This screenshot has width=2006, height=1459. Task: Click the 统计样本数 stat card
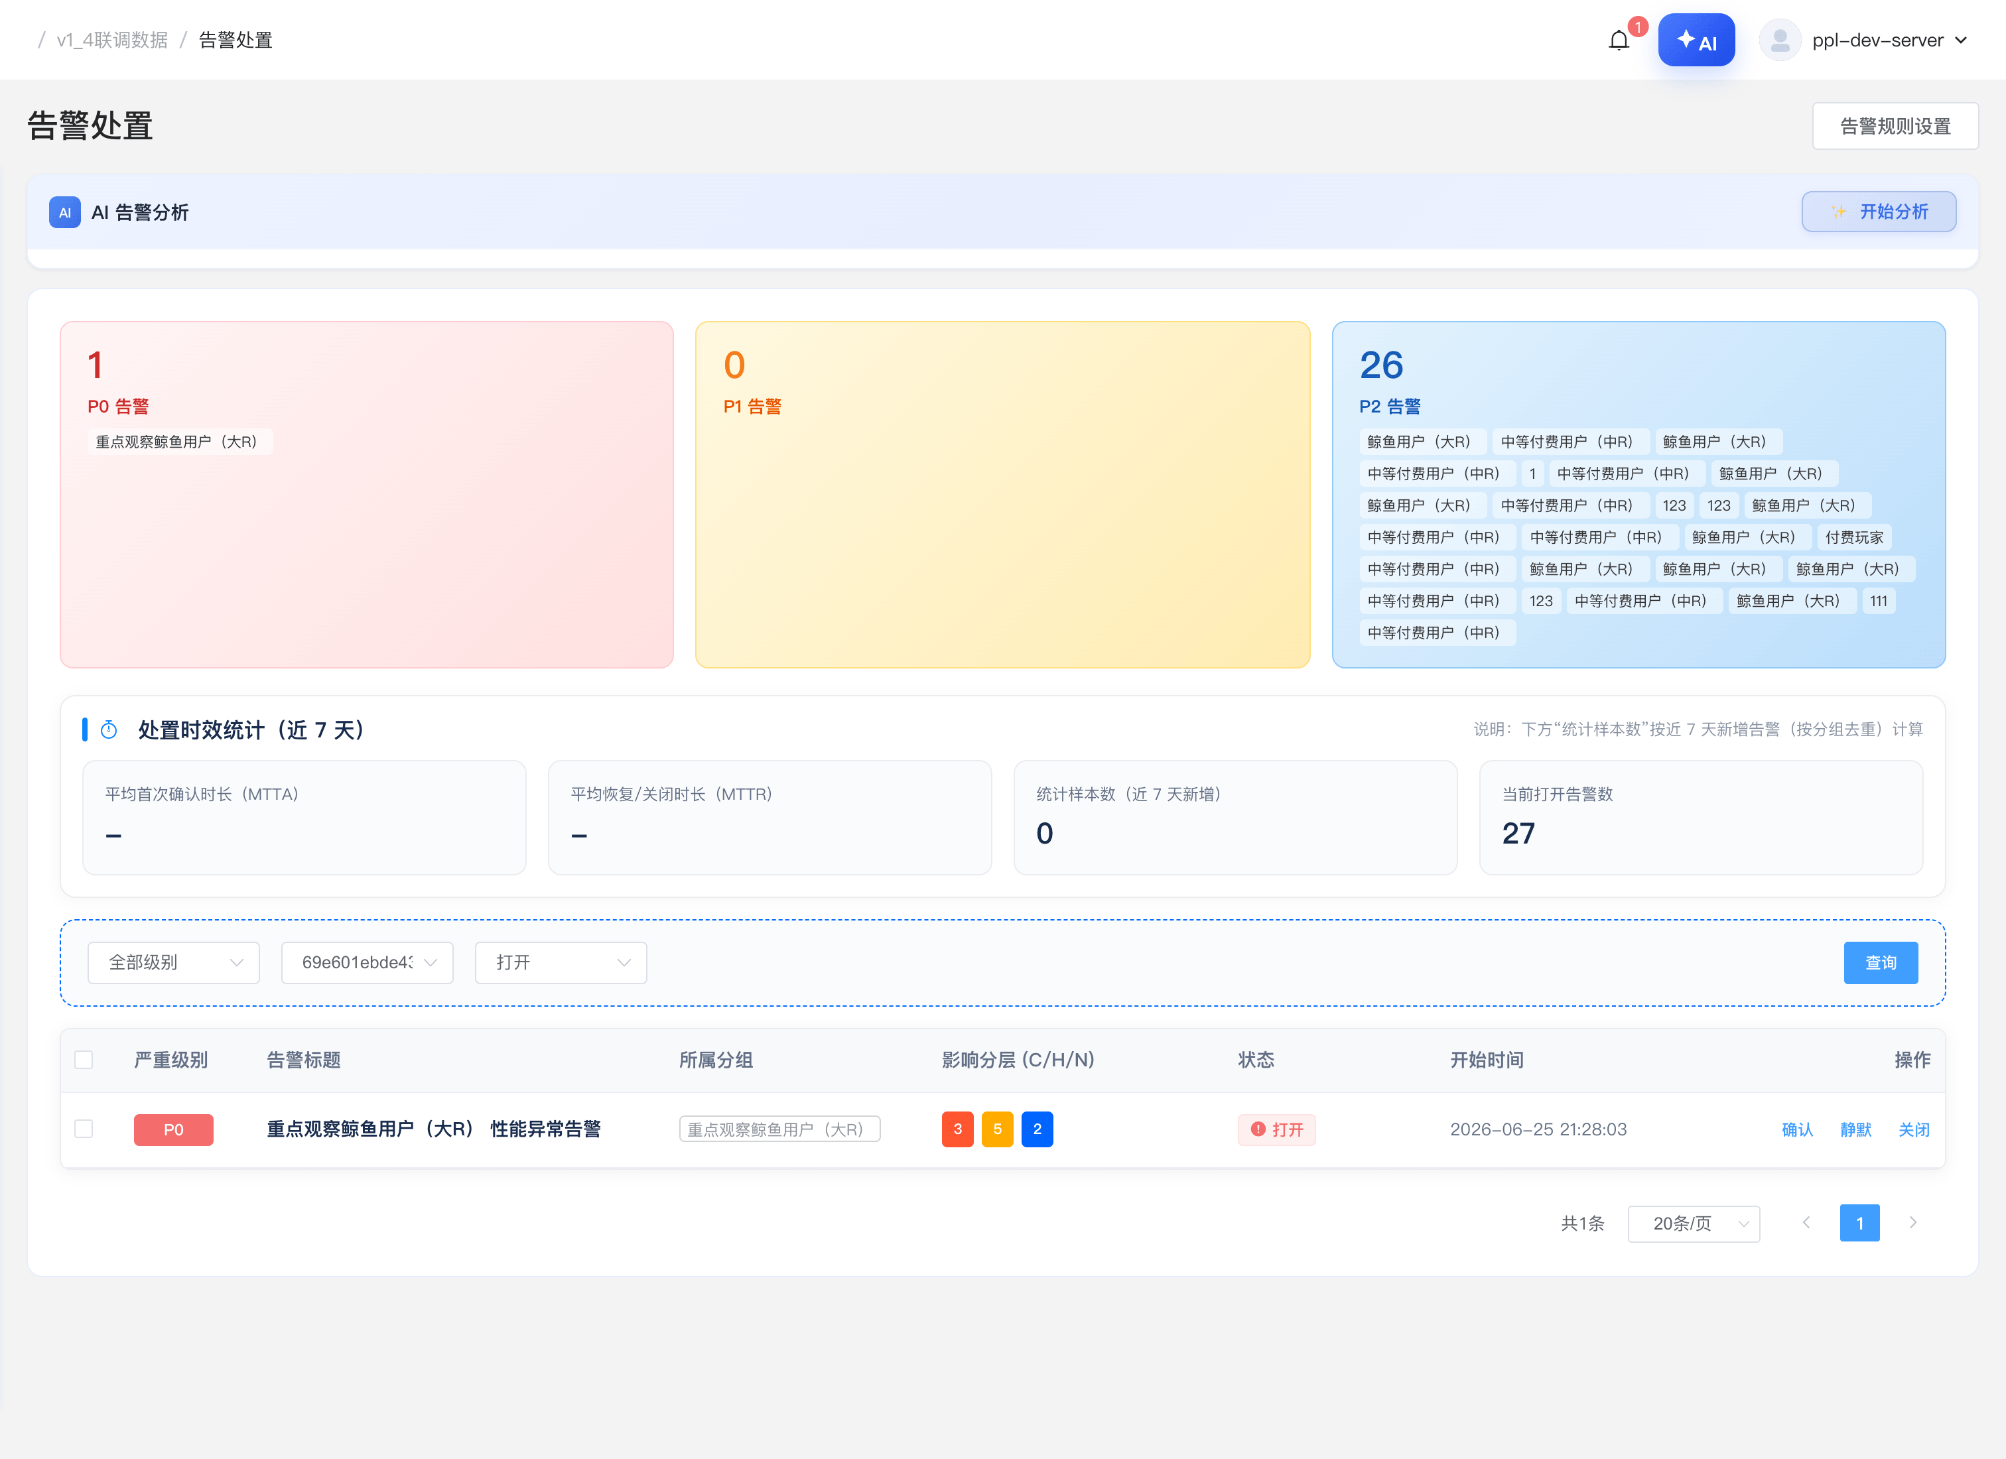pyautogui.click(x=1235, y=817)
